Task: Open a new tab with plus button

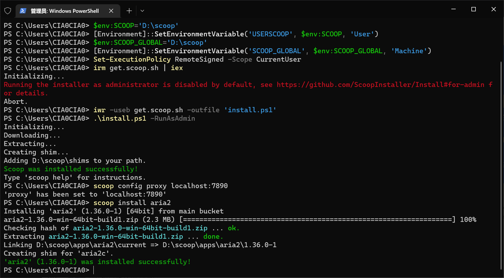Action: (x=129, y=11)
